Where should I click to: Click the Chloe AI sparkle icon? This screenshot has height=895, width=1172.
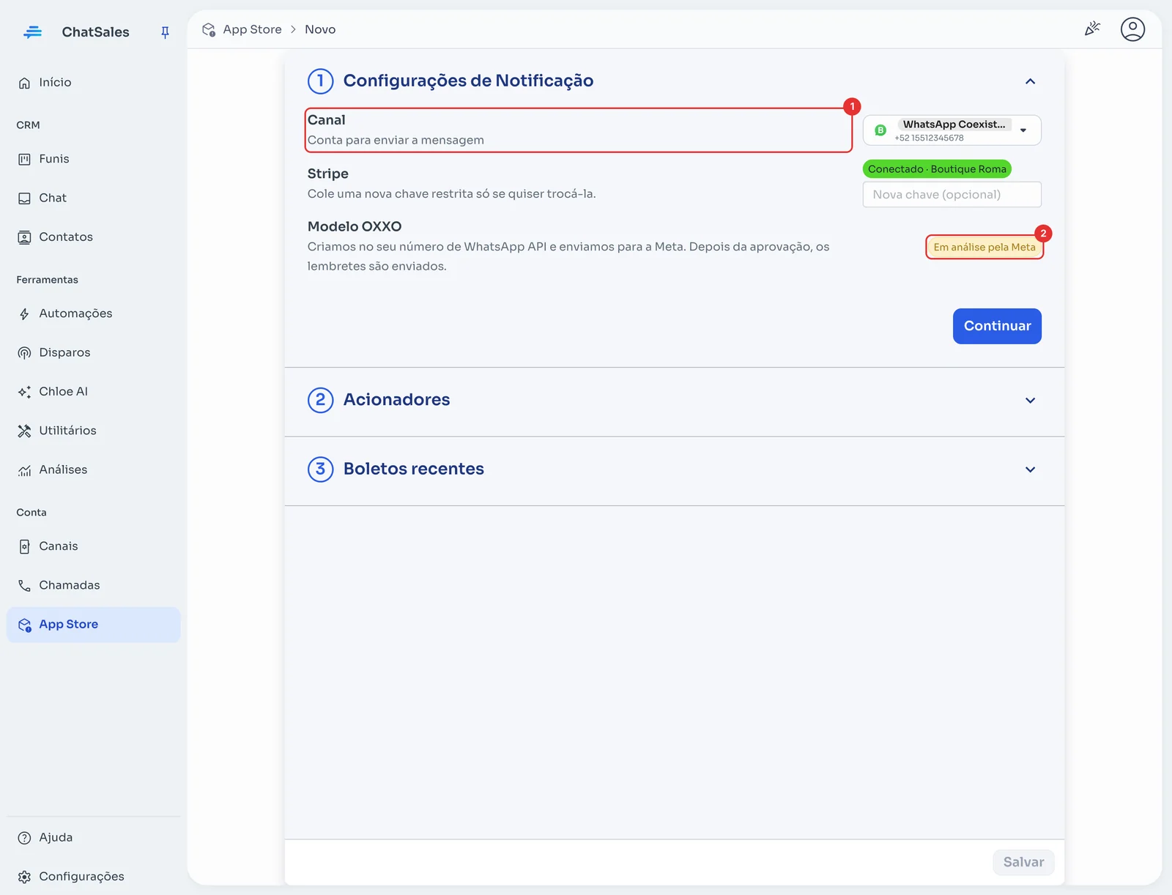coord(24,392)
